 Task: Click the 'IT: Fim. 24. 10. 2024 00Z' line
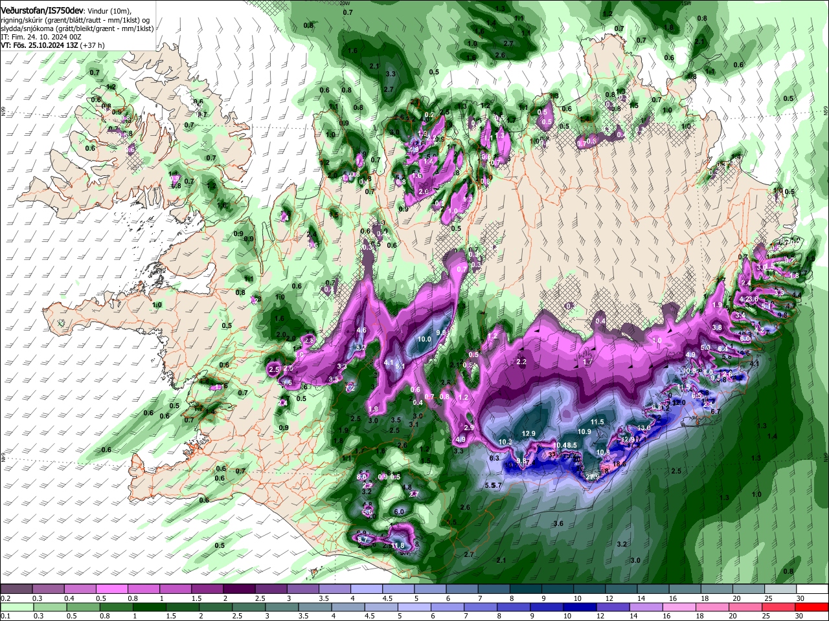point(41,37)
